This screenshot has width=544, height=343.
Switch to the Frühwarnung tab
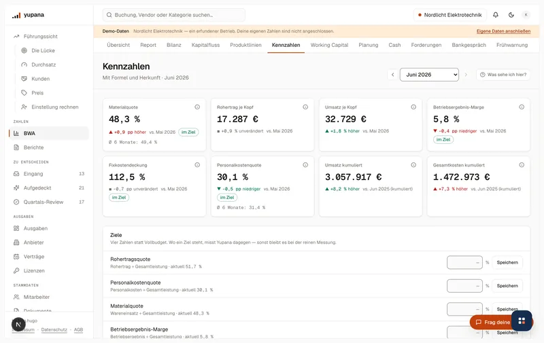coord(512,45)
